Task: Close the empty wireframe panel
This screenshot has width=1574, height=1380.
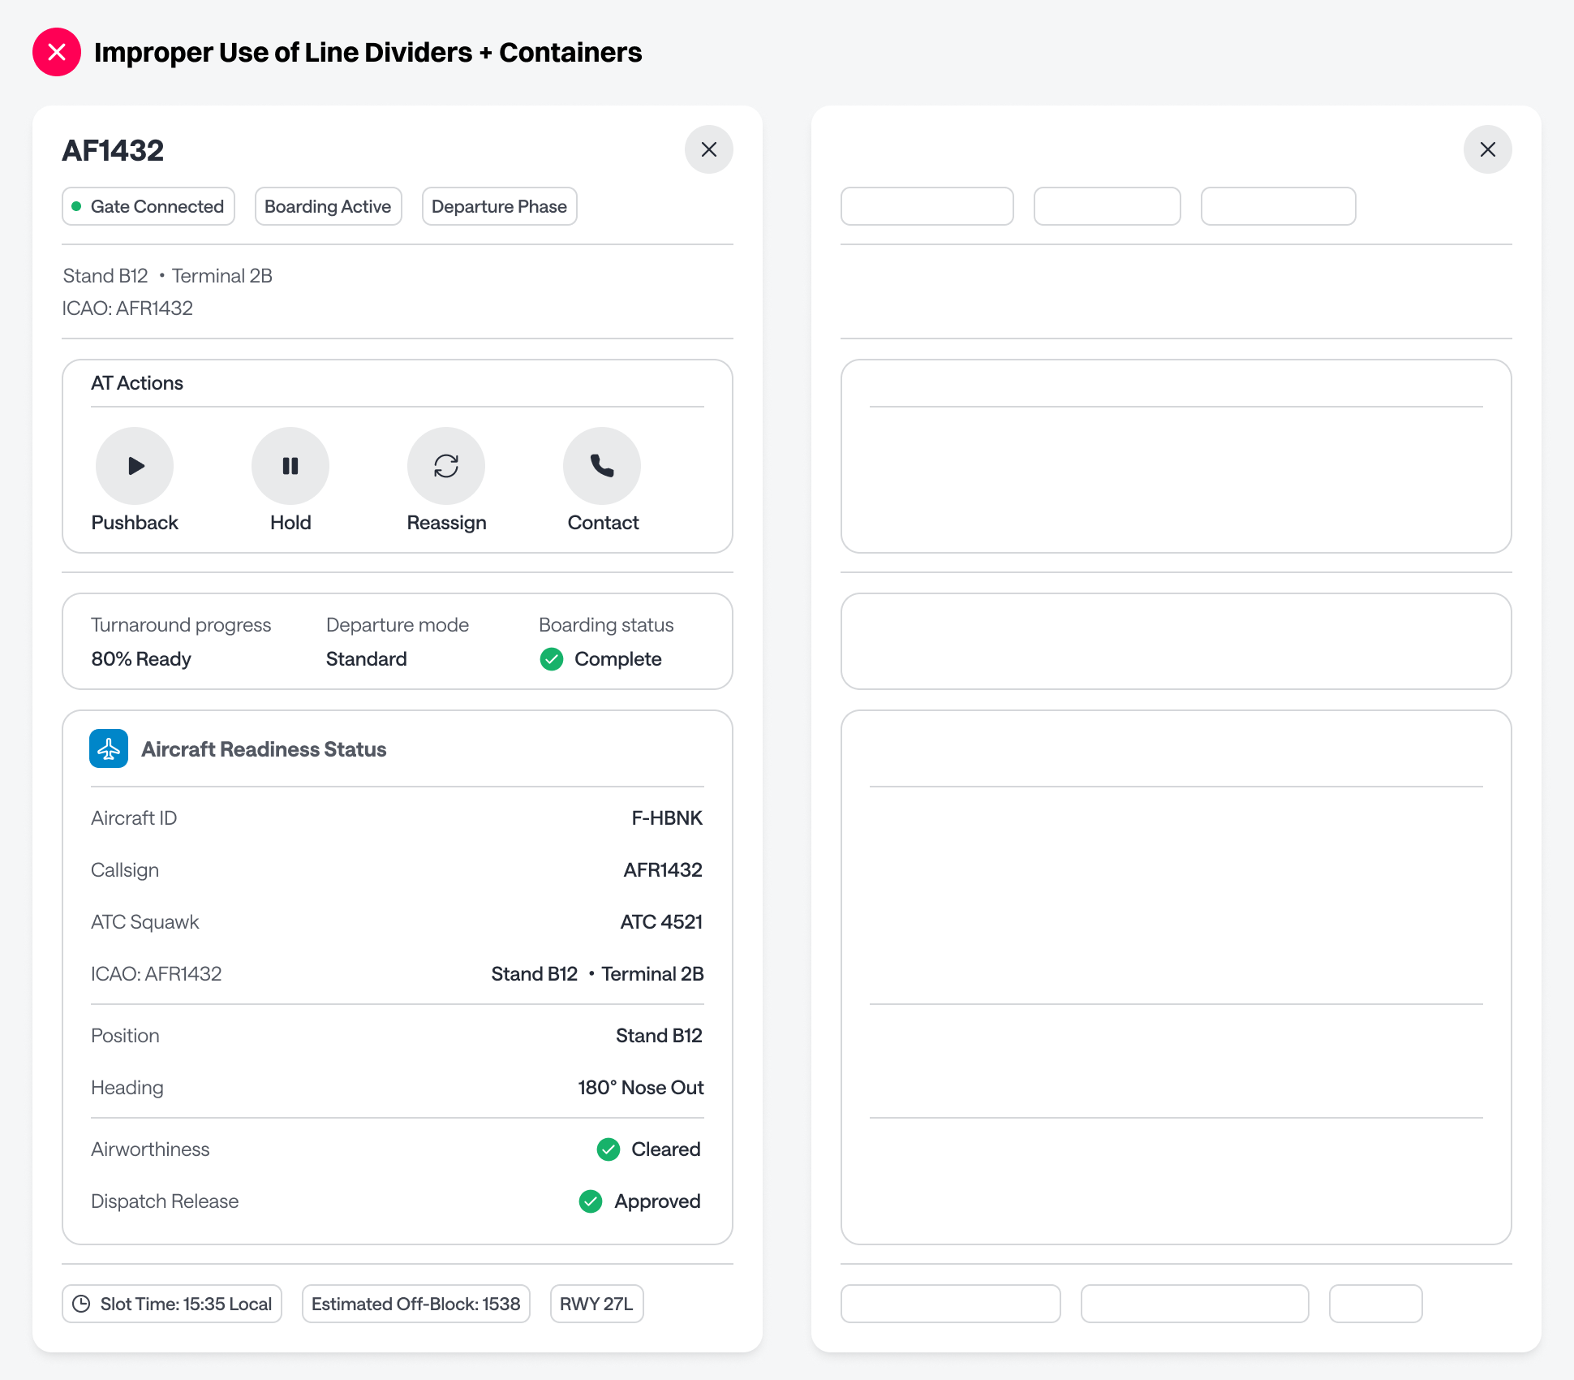Action: coord(1488,149)
